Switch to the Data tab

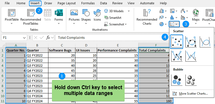tap(104, 3)
